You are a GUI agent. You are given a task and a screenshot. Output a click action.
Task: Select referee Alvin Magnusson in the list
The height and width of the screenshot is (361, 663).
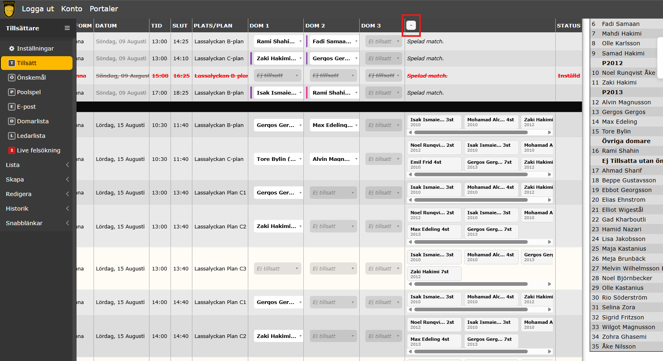click(626, 102)
